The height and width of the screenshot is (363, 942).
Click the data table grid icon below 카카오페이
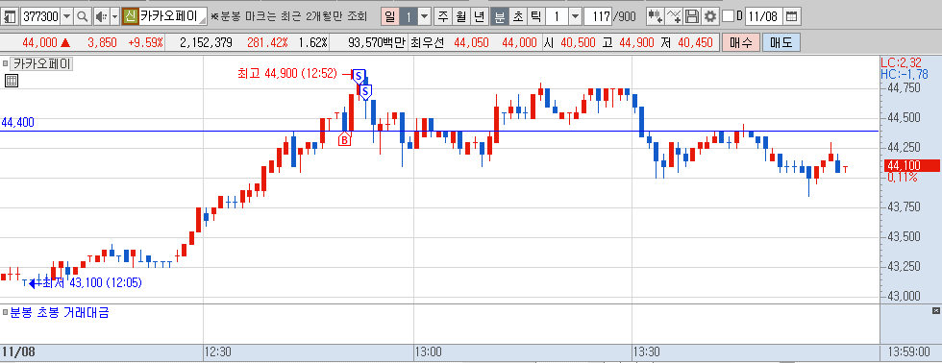12,81
